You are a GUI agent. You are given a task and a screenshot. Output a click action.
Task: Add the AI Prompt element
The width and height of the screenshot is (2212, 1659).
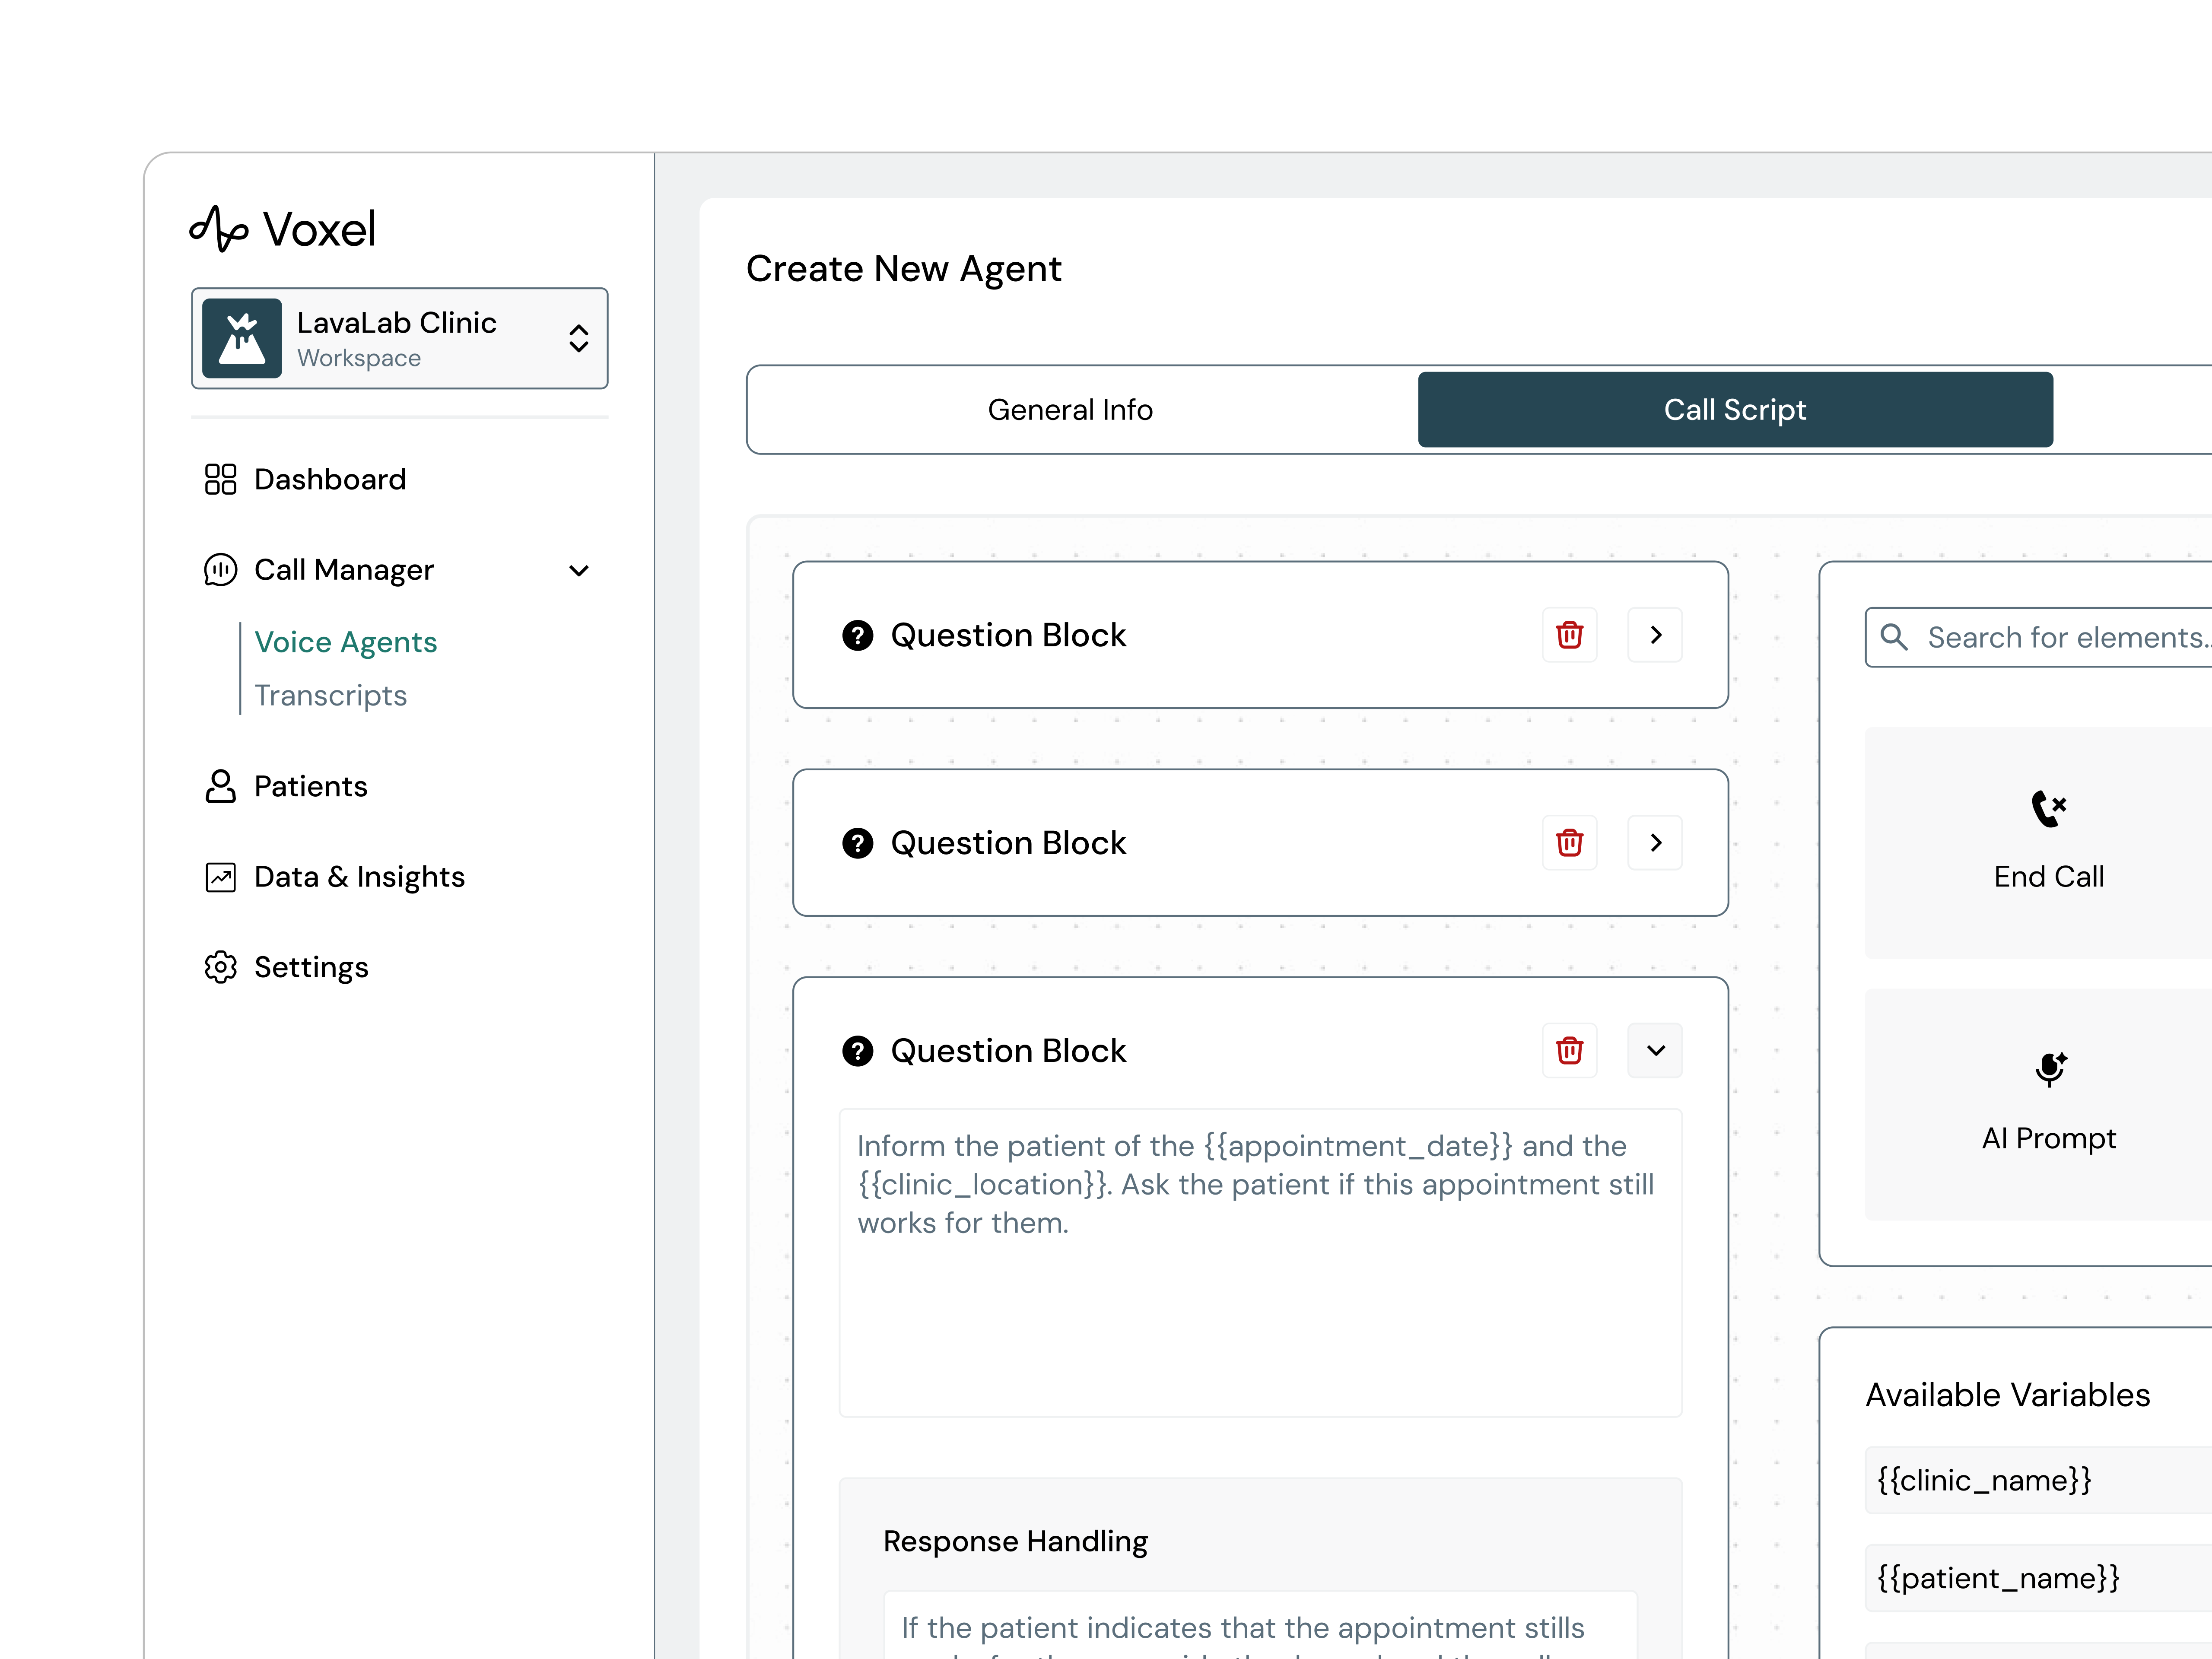(2040, 1105)
